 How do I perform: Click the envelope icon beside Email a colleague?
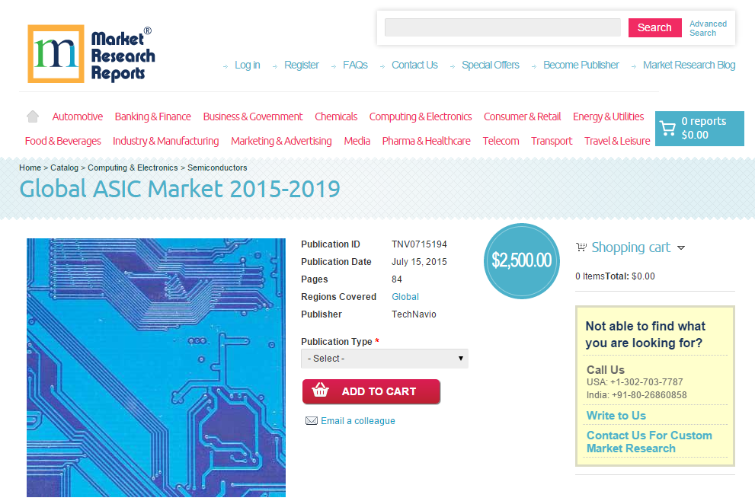coord(311,420)
